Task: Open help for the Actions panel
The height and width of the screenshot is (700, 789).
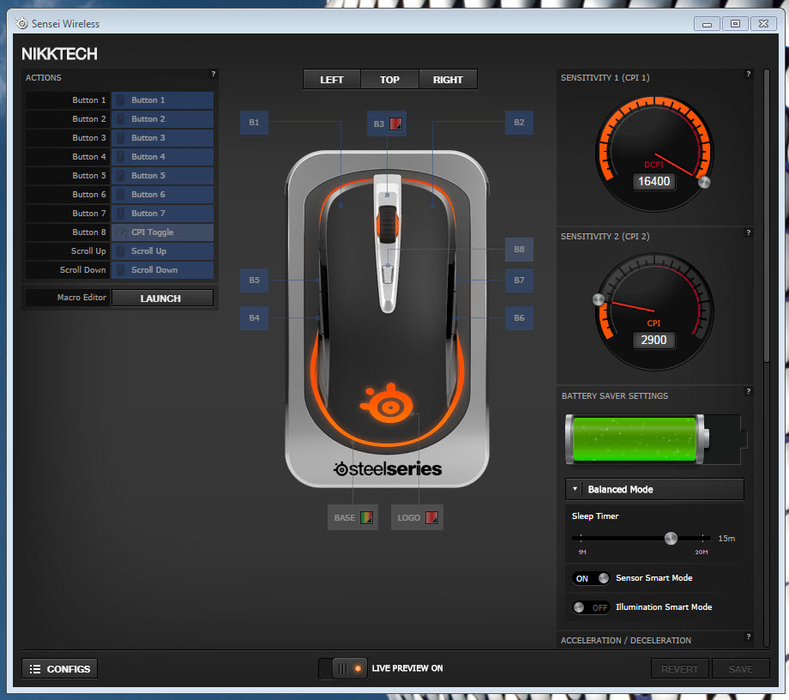Action: (x=214, y=74)
